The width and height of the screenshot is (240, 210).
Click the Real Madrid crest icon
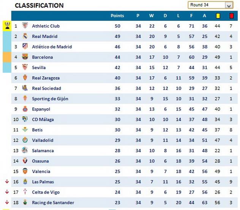coord(25,36)
